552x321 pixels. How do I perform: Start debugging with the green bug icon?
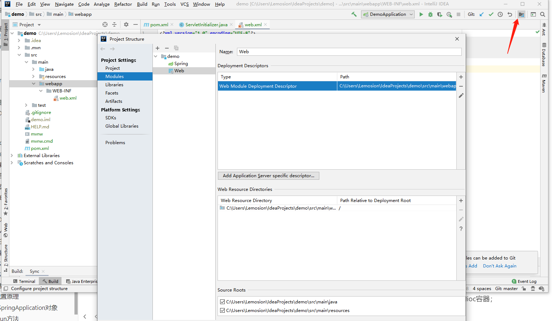point(430,14)
